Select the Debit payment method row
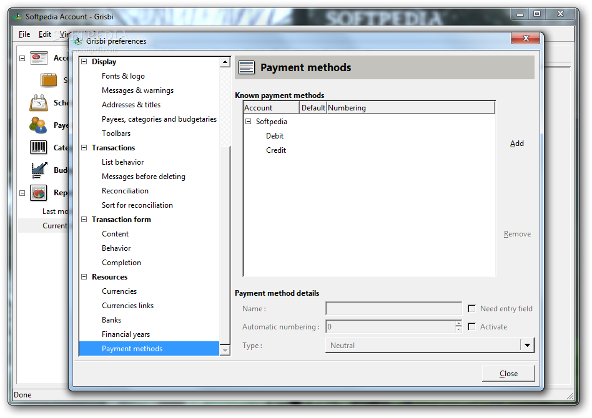592x418 pixels. click(275, 136)
